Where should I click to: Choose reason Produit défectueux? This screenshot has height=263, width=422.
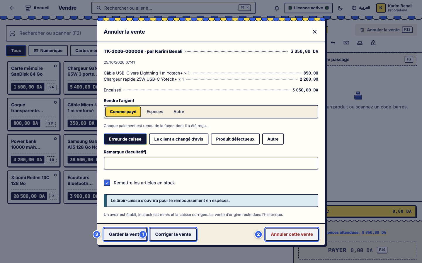pyautogui.click(x=235, y=139)
